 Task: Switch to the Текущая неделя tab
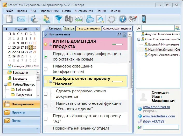click(88, 28)
